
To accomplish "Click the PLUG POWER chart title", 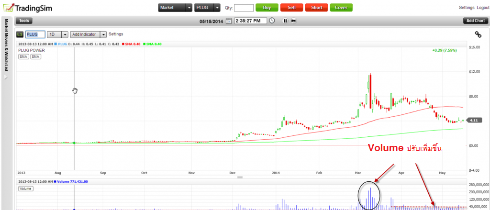I will [x=32, y=50].
